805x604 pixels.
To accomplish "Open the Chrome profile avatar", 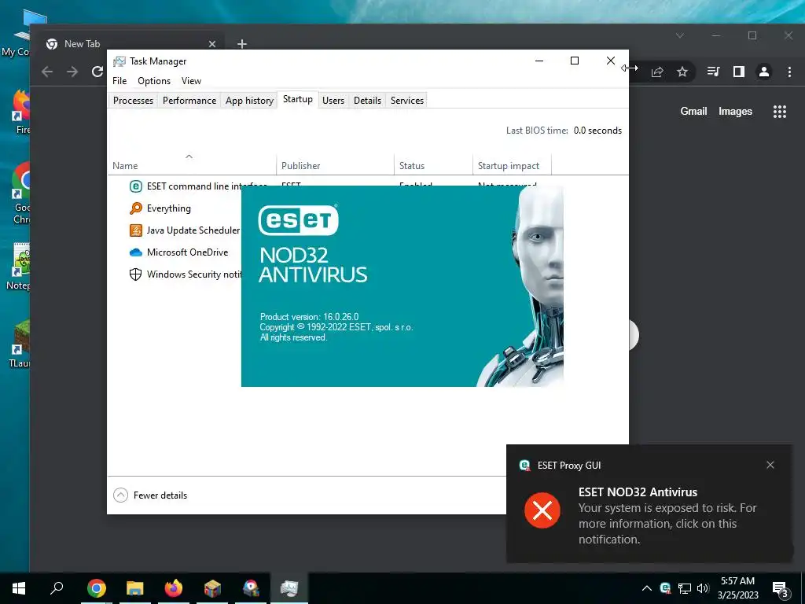I will point(764,72).
